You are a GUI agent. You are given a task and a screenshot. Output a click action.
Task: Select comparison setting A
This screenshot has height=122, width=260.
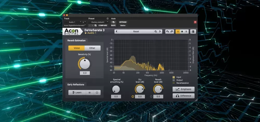[178, 31]
